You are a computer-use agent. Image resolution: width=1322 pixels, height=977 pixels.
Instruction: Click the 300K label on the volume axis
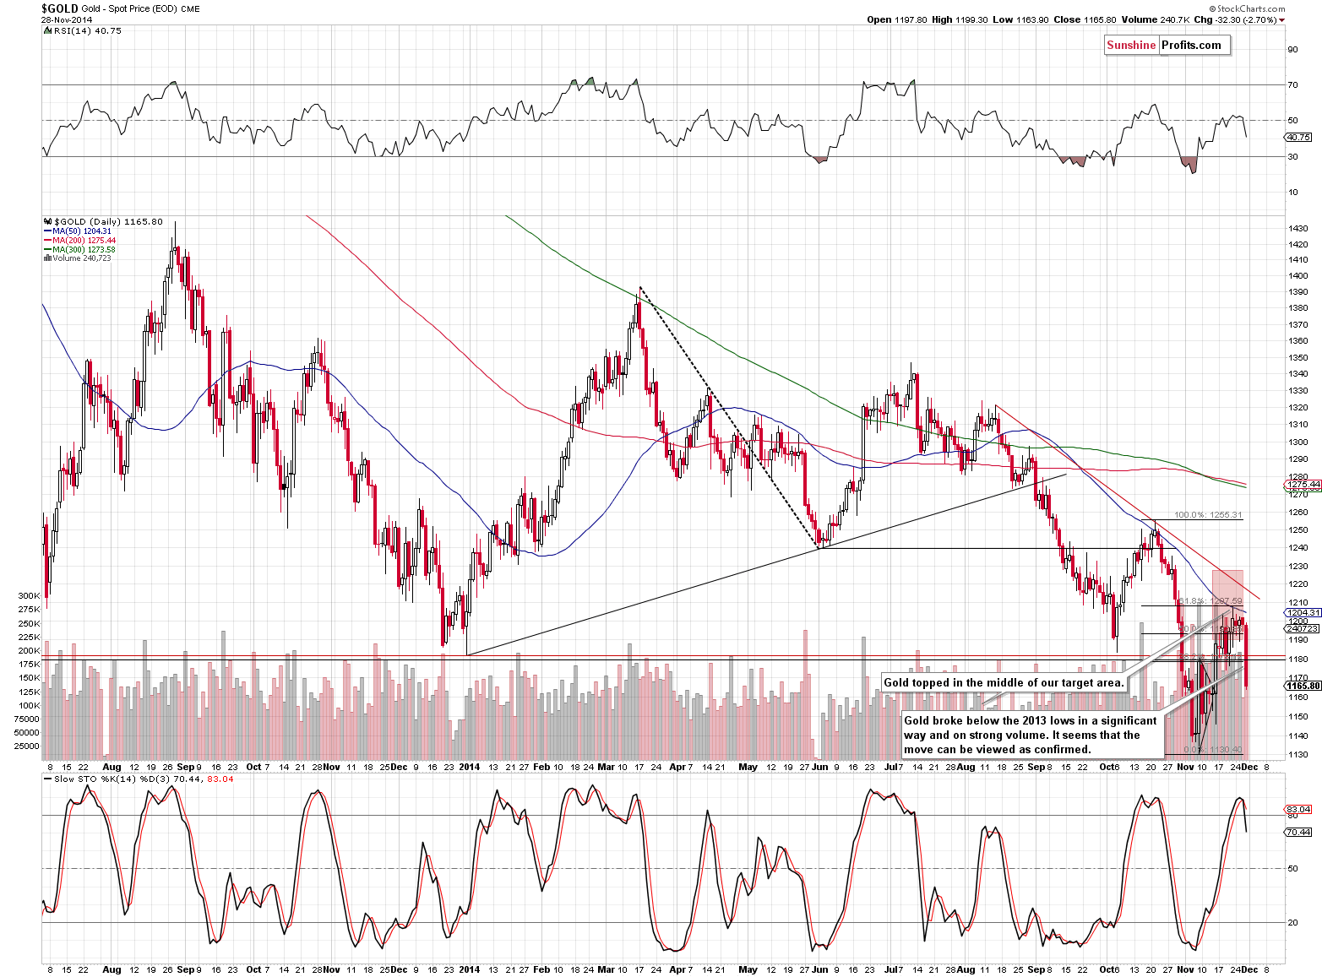point(29,595)
